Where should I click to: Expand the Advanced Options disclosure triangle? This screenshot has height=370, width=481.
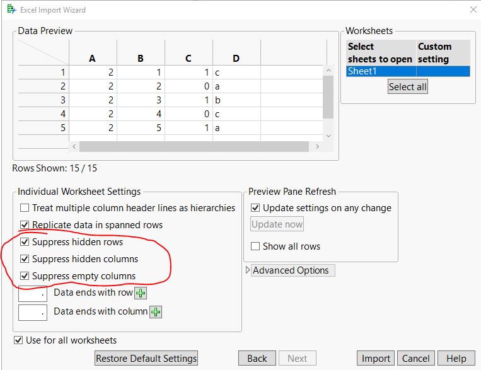point(247,270)
